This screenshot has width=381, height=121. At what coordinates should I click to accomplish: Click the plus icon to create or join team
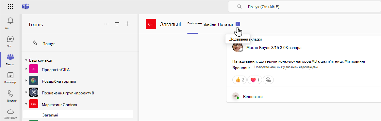point(127,24)
